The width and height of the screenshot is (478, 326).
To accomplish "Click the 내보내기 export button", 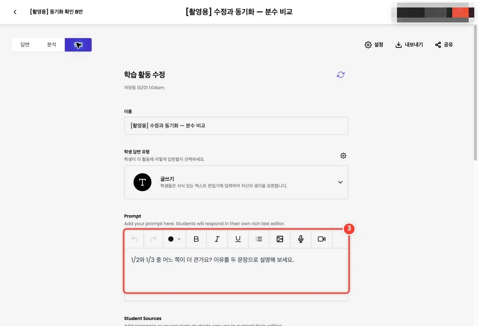I will click(x=409, y=45).
